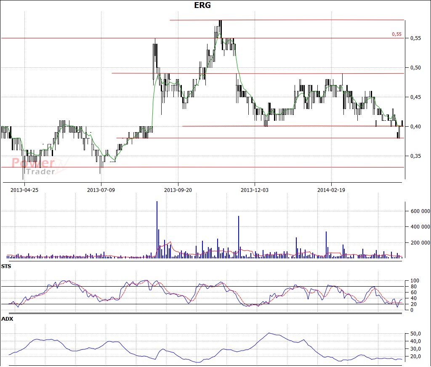Image resolution: width=431 pixels, height=367 pixels.
Task: Click the 40 level on STS axis
Action: pyautogui.click(x=414, y=298)
